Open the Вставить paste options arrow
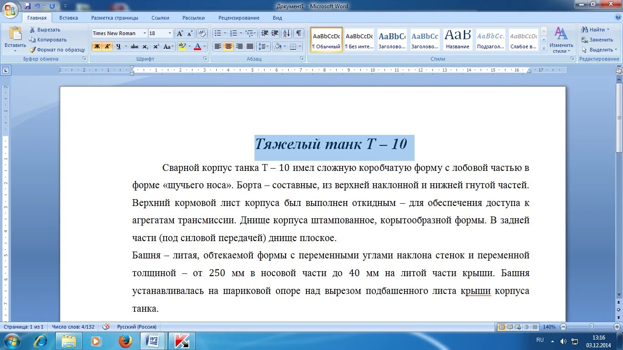This screenshot has width=623, height=350. [x=15, y=50]
